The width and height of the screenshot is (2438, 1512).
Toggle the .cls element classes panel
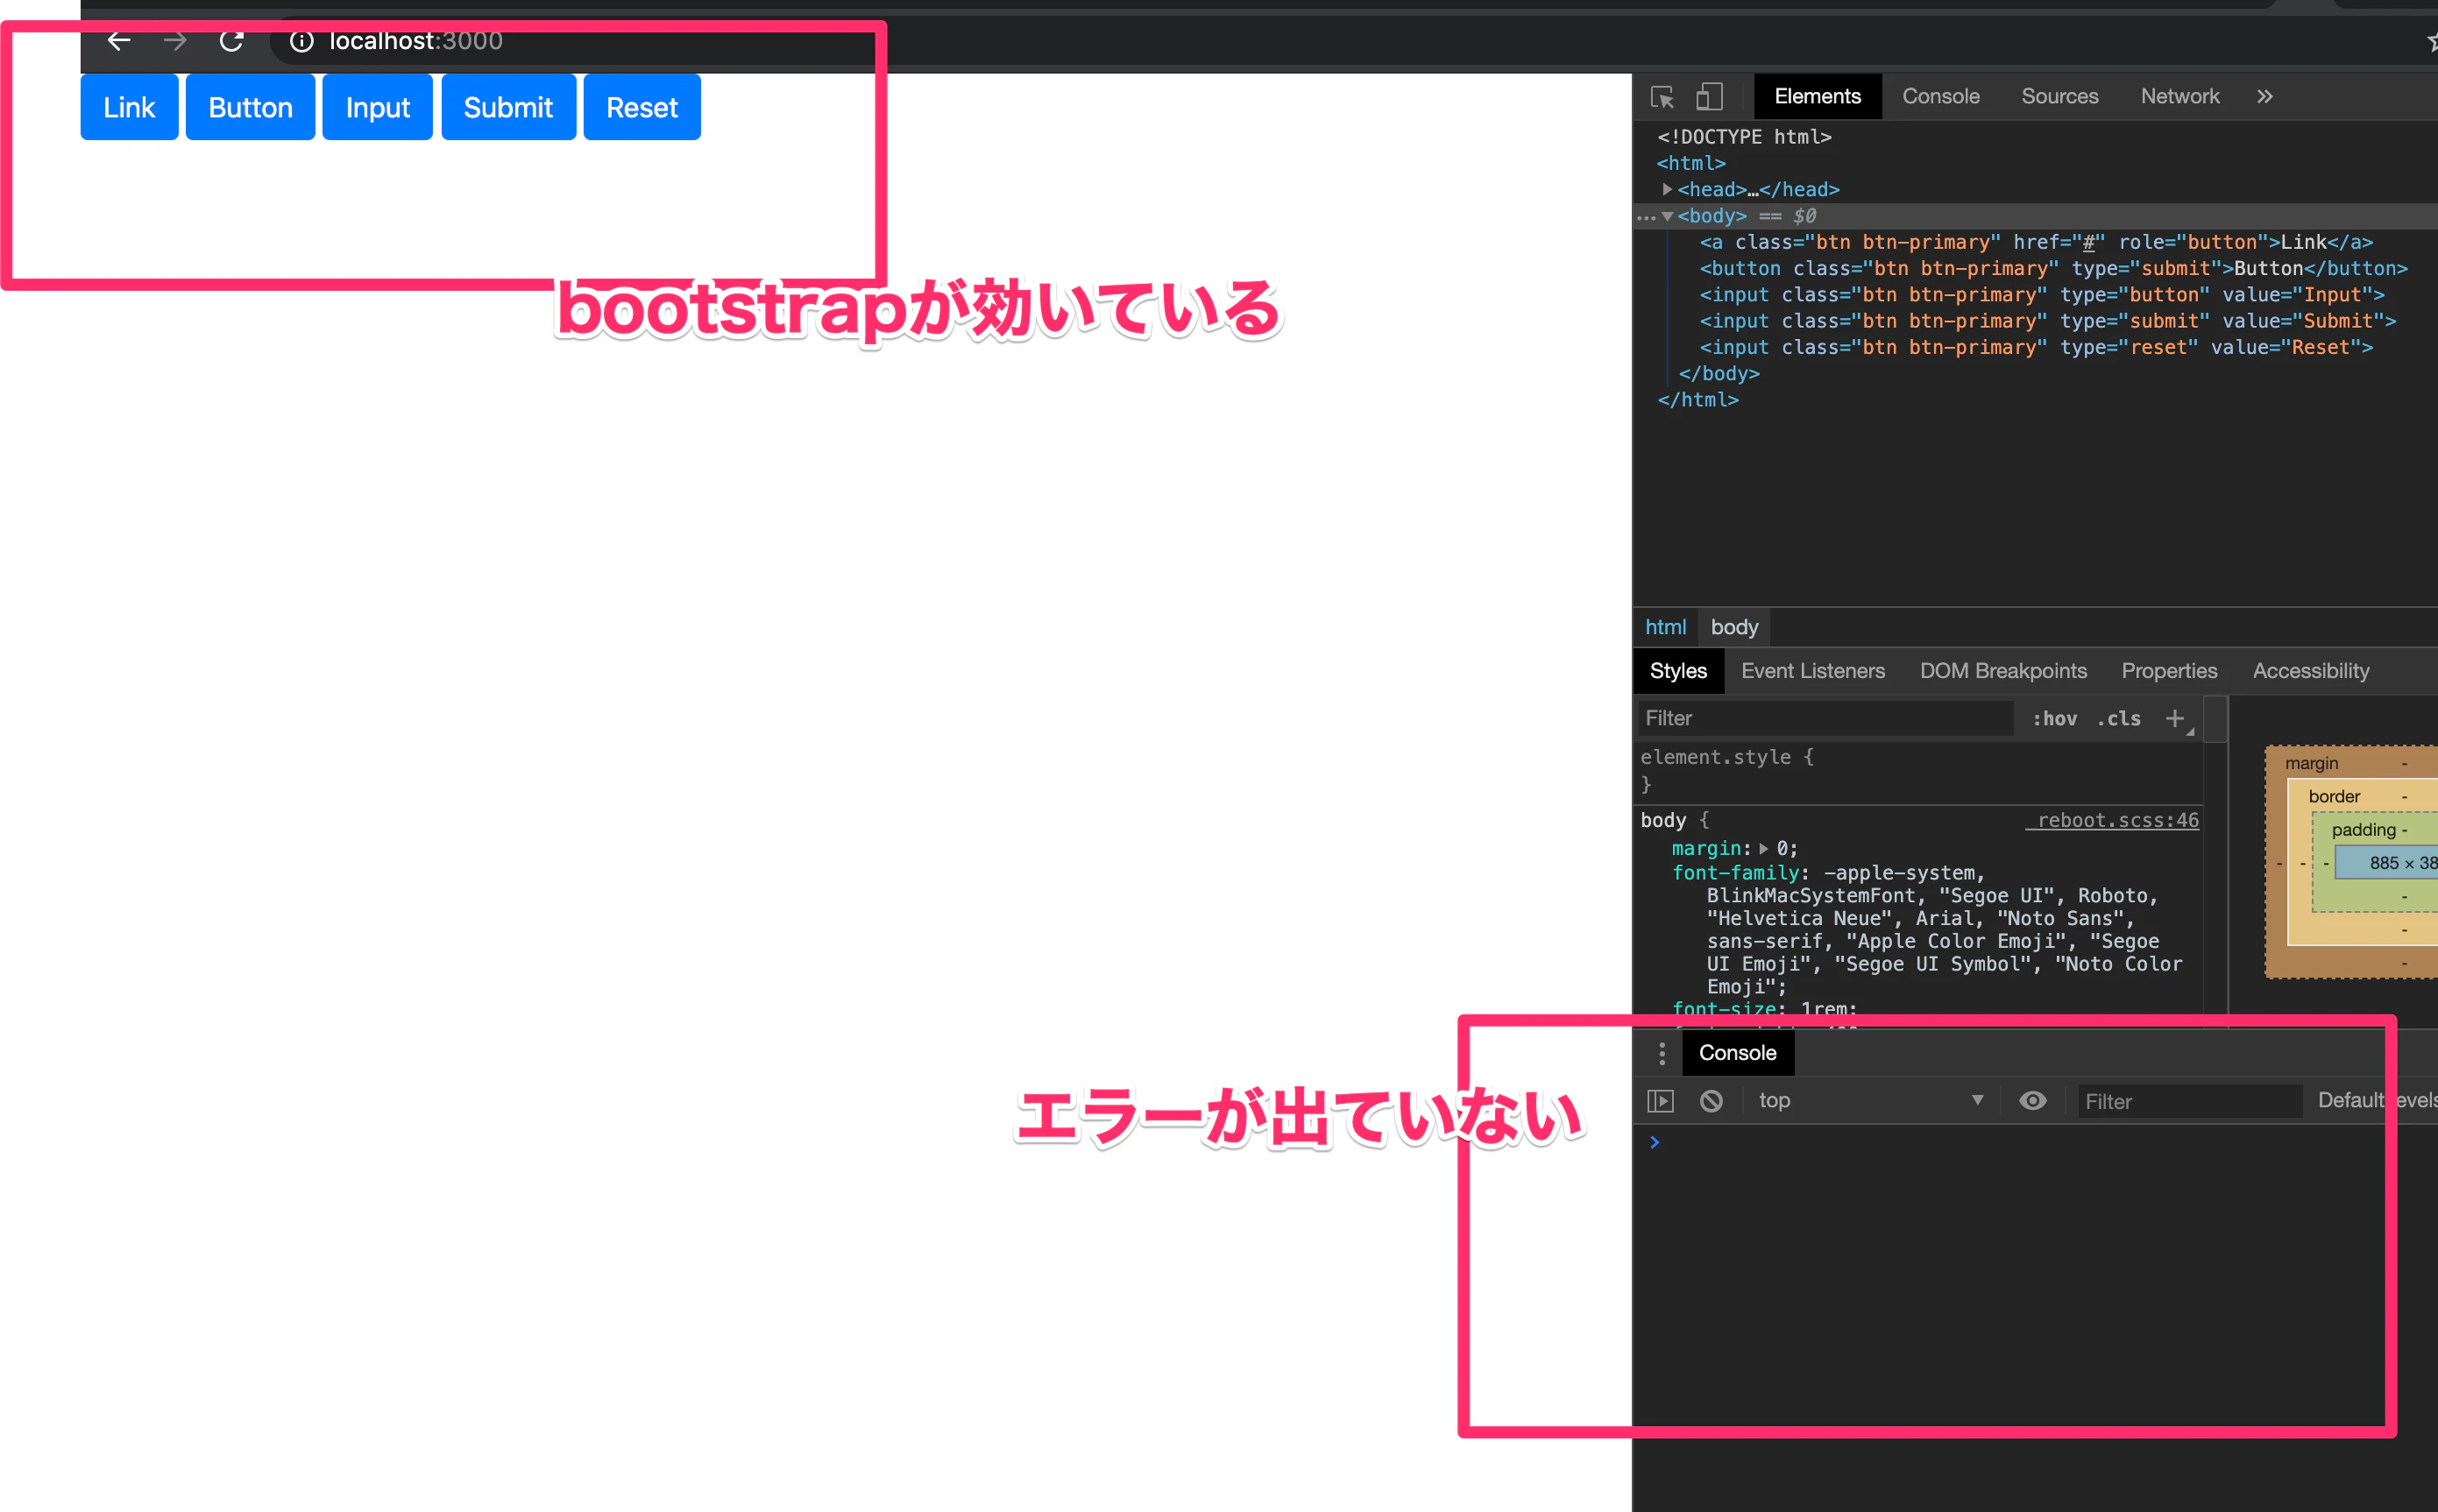coord(2120,719)
